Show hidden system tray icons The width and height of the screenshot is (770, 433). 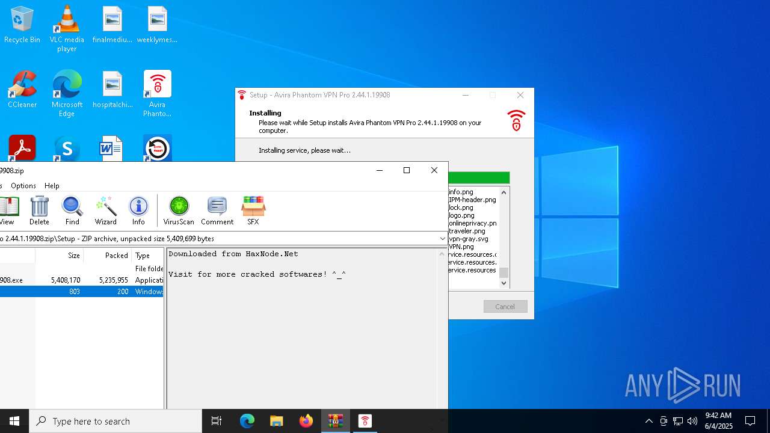point(648,421)
